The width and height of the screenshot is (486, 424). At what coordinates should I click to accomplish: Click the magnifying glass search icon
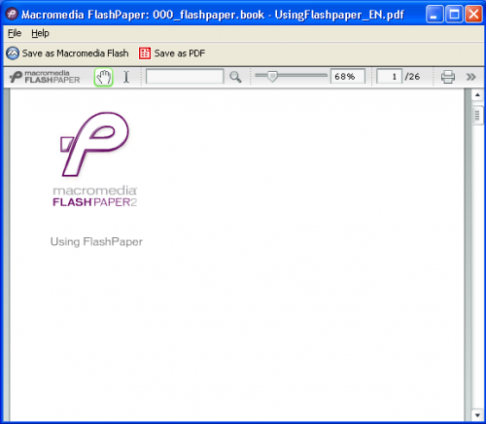(x=235, y=77)
